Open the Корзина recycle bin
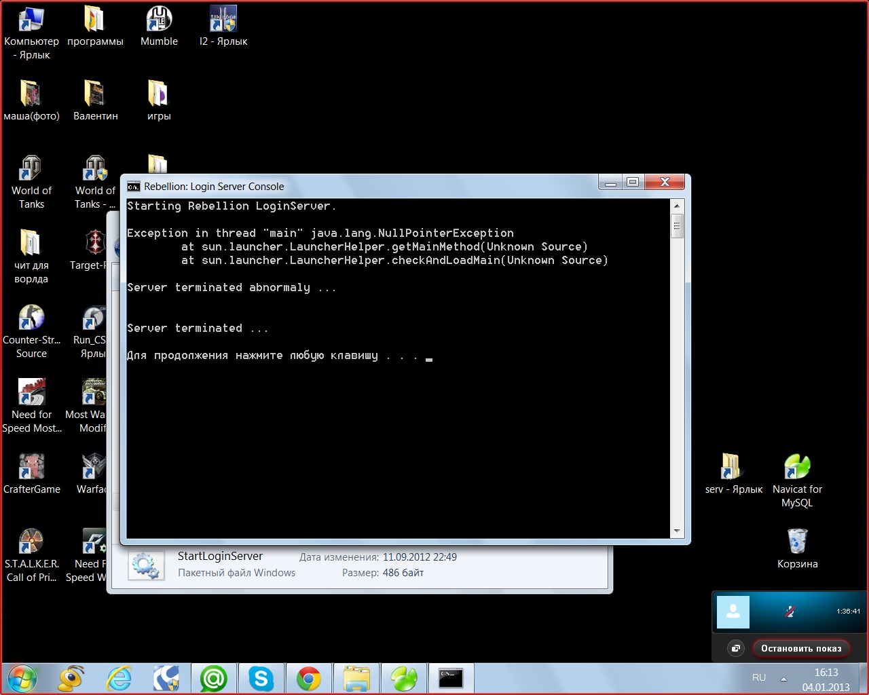The width and height of the screenshot is (869, 695). coord(797,548)
